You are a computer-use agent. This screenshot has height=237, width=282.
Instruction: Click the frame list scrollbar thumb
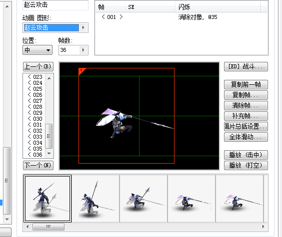(x=48, y=136)
